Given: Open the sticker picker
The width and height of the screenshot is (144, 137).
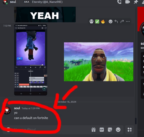Looking at the screenshot, I should point(110,130).
